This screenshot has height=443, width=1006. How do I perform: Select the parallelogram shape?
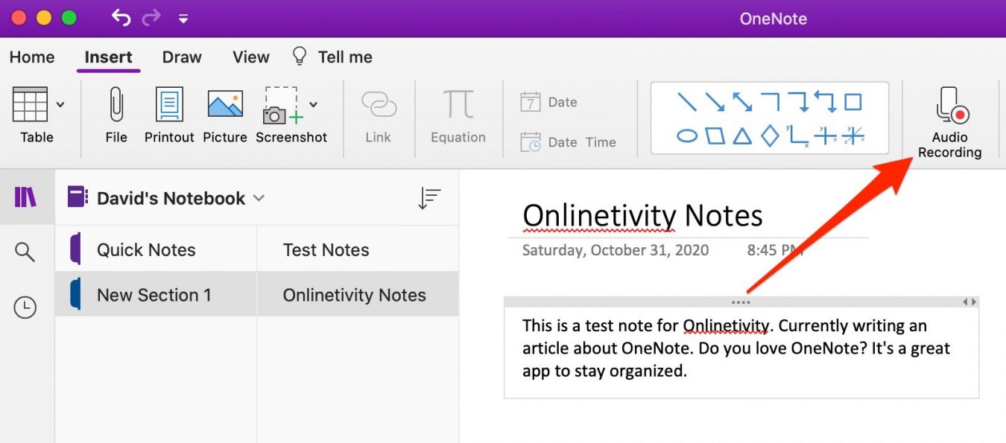[x=715, y=136]
